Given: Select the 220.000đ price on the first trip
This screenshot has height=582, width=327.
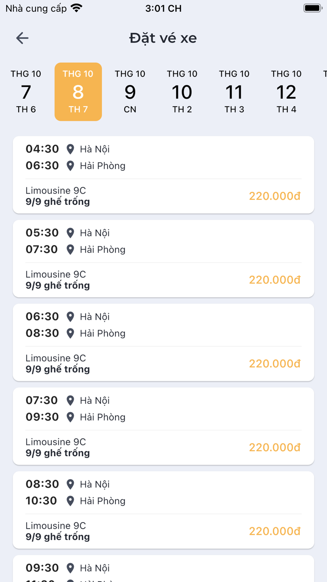Looking at the screenshot, I should [x=275, y=196].
